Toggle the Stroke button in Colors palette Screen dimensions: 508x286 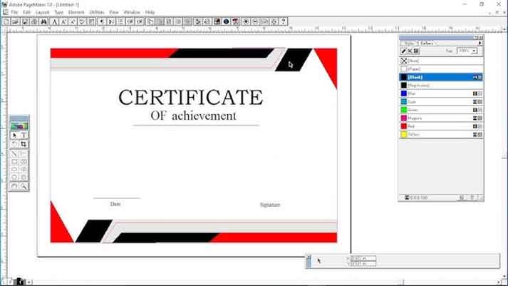pos(403,51)
